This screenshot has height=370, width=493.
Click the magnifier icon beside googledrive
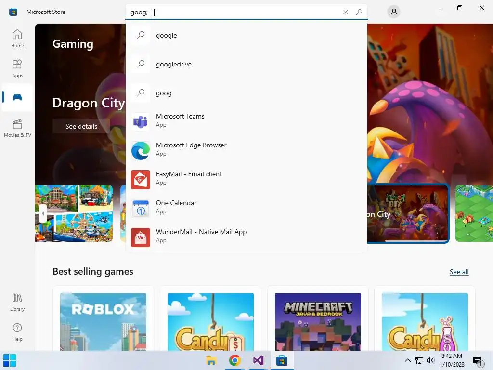coord(141,64)
